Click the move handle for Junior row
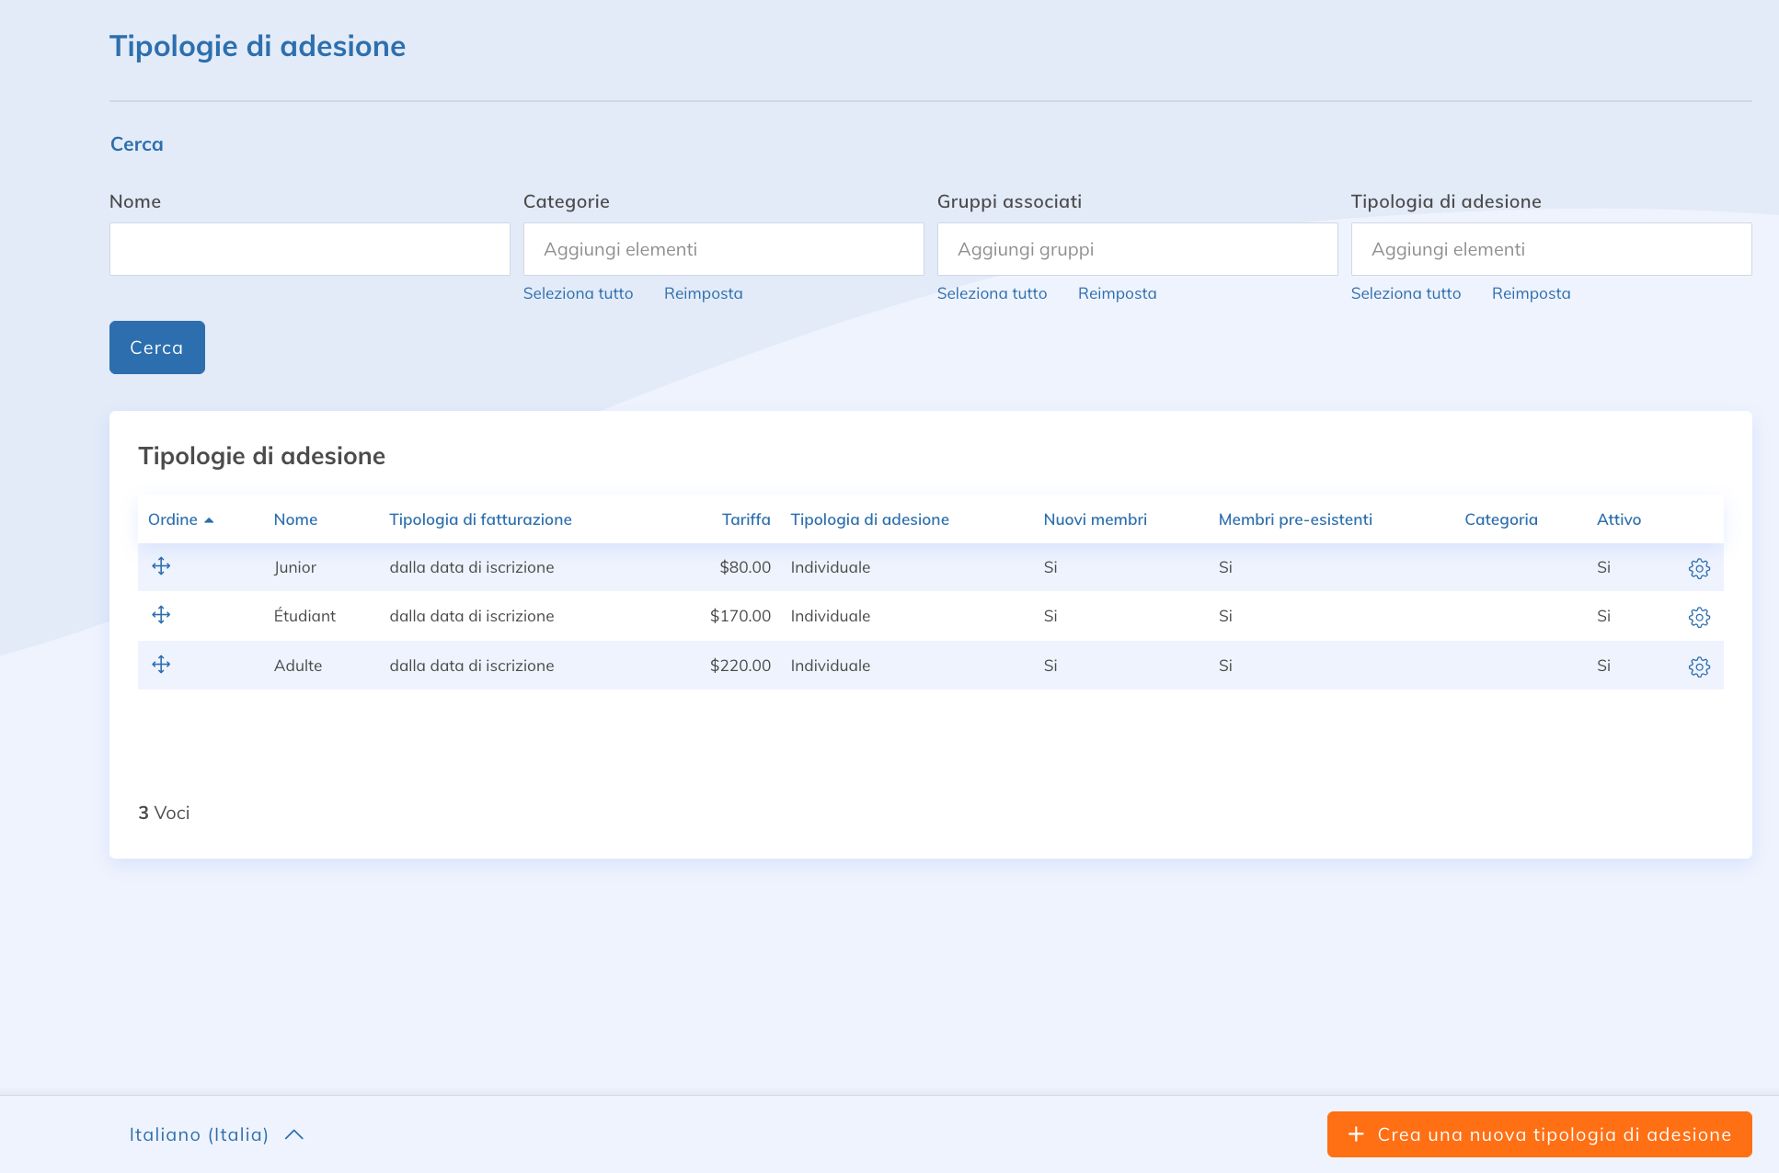Viewport: 1779px width, 1173px height. (x=161, y=566)
